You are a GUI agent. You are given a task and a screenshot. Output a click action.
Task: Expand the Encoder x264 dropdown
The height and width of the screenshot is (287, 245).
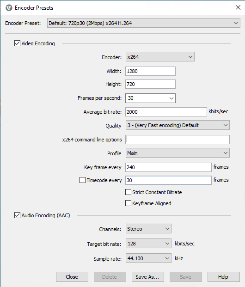pyautogui.click(x=160, y=57)
